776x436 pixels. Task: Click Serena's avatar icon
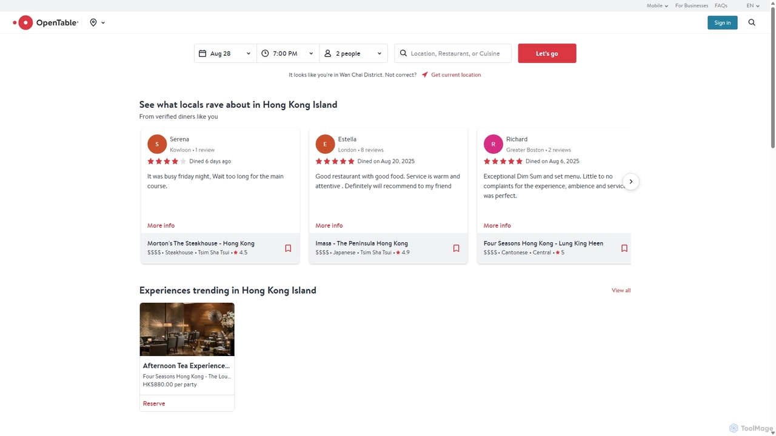tap(157, 144)
